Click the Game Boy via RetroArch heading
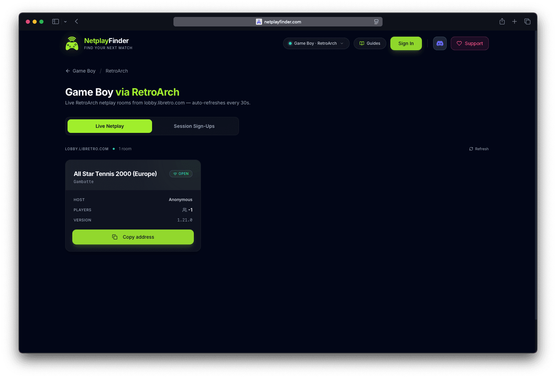 (x=122, y=92)
